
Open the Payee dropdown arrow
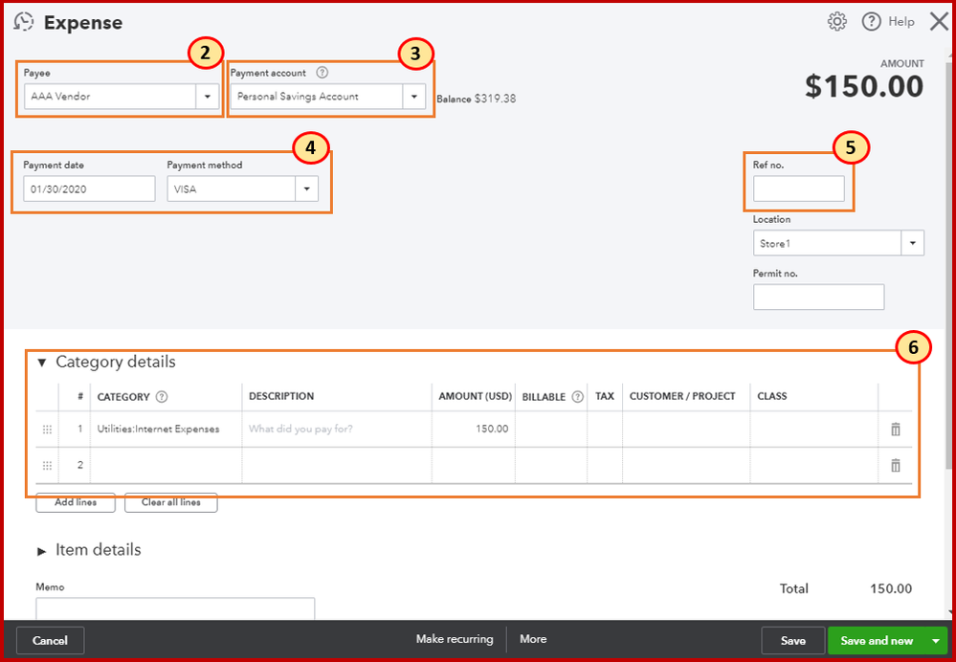208,97
